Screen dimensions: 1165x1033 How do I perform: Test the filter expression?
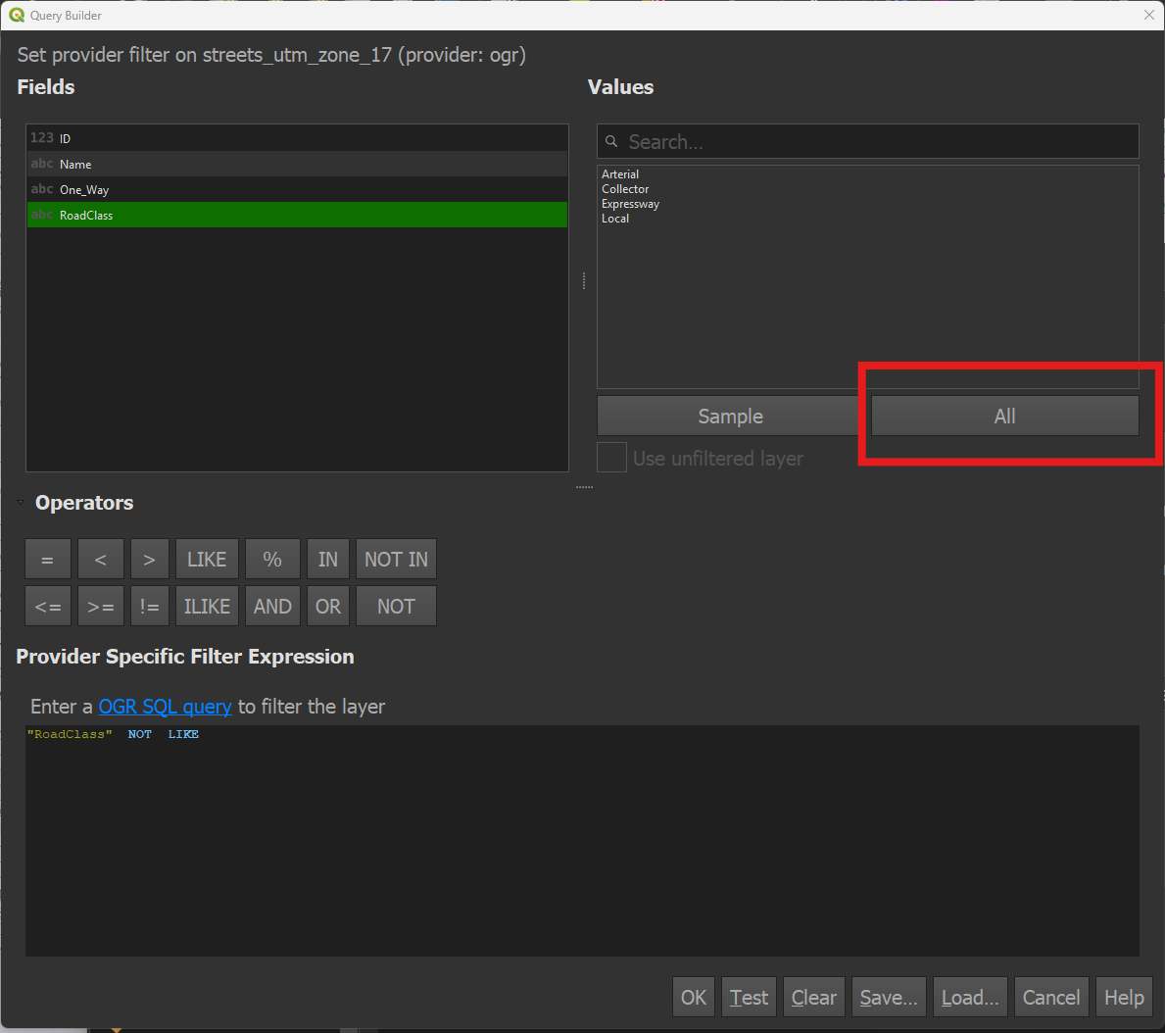click(x=749, y=998)
